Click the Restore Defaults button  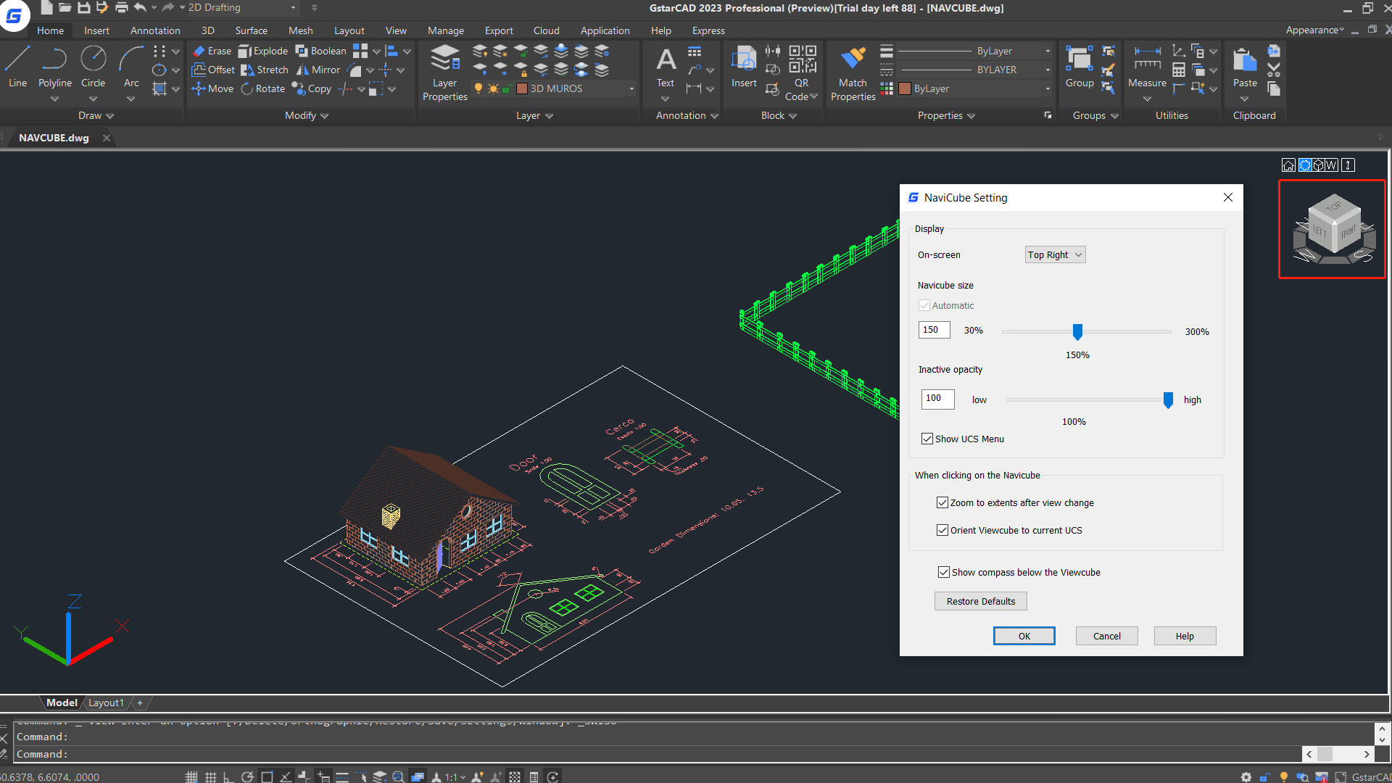point(980,601)
